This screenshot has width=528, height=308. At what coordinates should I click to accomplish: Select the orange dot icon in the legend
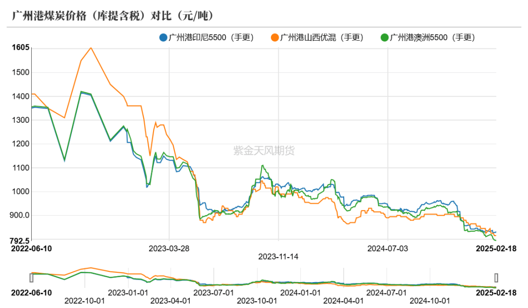coord(276,37)
